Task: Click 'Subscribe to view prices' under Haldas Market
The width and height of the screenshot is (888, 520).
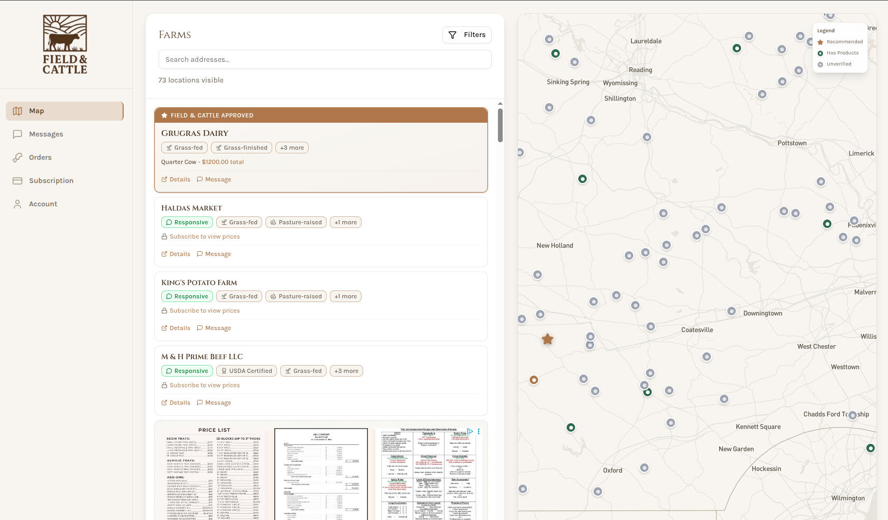Action: (x=201, y=236)
